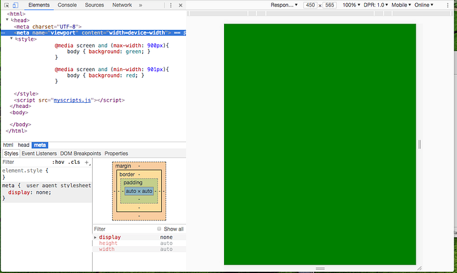The image size is (457, 273).
Task: Collapse the head element node
Action: point(7,20)
